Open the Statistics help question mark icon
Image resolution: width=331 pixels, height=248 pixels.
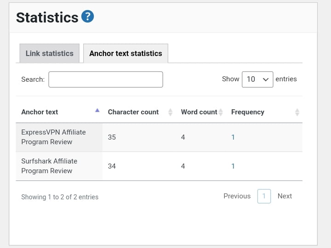pos(88,17)
